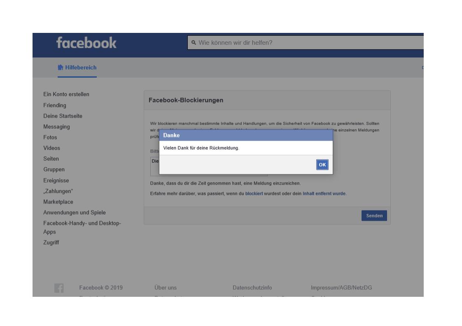Click the Facebook logo in the header

[x=86, y=43]
